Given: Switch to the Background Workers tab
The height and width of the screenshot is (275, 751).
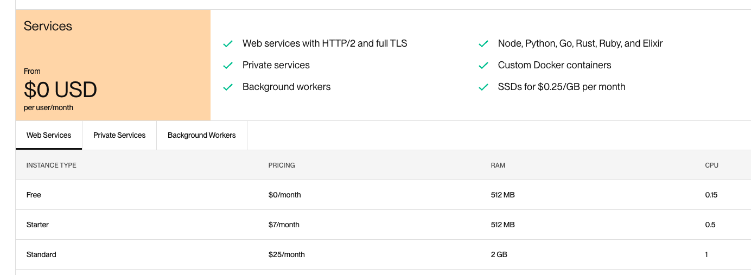Looking at the screenshot, I should (202, 135).
